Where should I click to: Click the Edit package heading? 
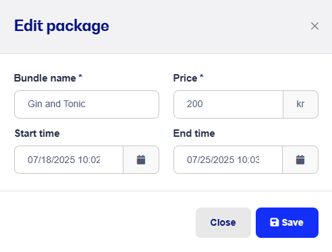[x=61, y=26]
